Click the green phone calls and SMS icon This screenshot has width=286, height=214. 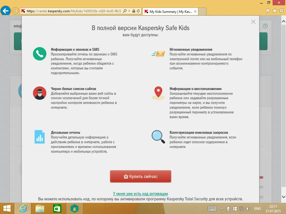(39, 54)
